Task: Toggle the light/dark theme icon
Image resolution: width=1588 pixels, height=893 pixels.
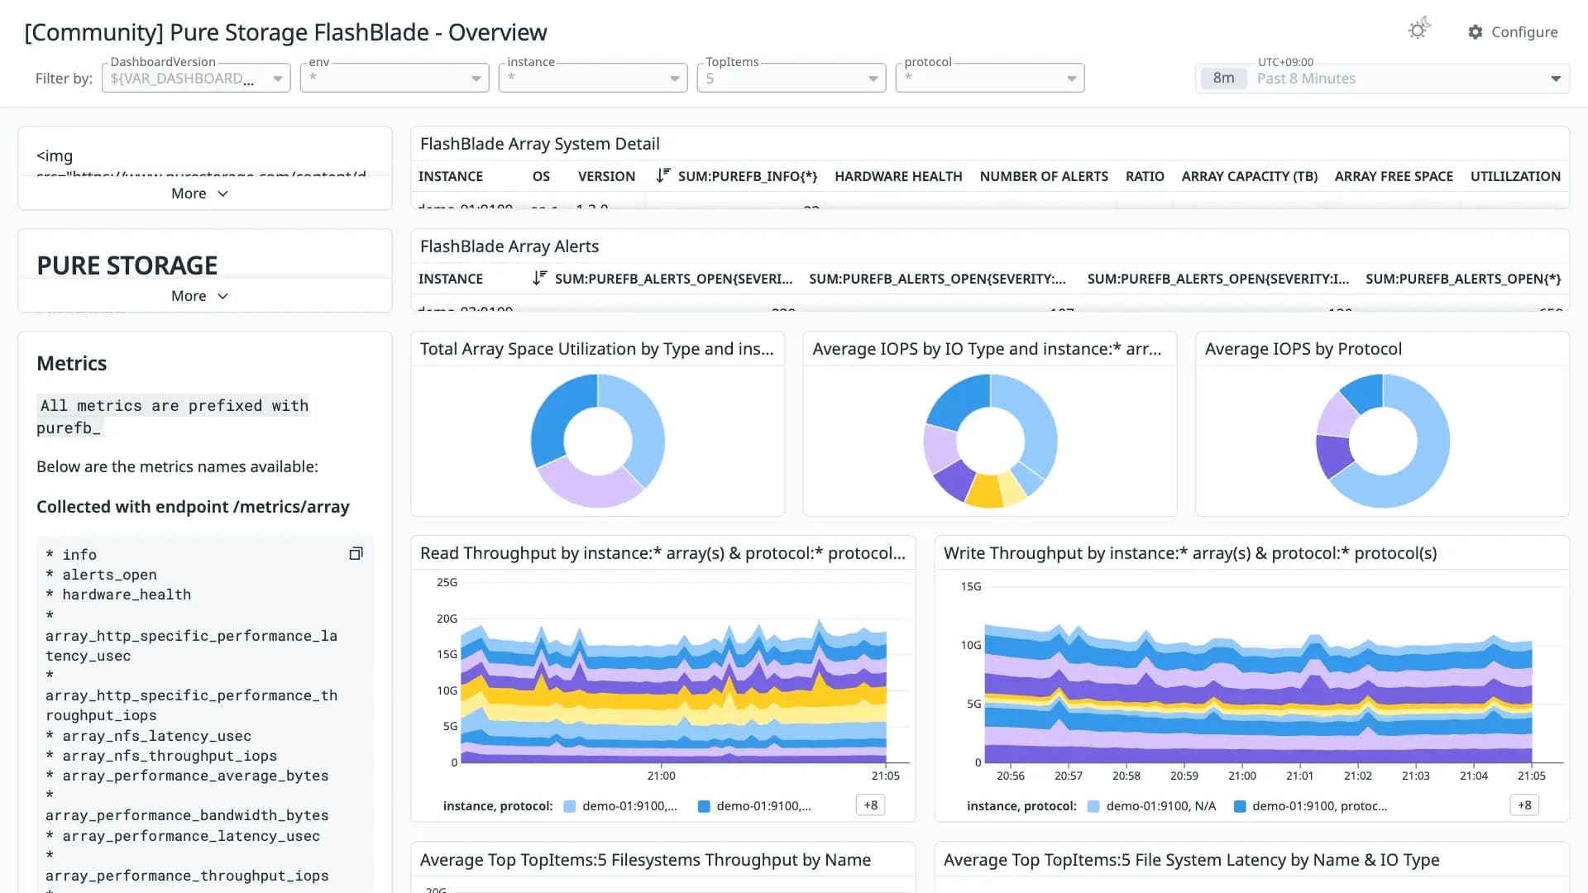Action: tap(1419, 30)
